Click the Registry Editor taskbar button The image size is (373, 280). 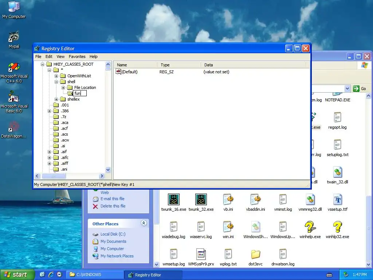[x=153, y=275]
